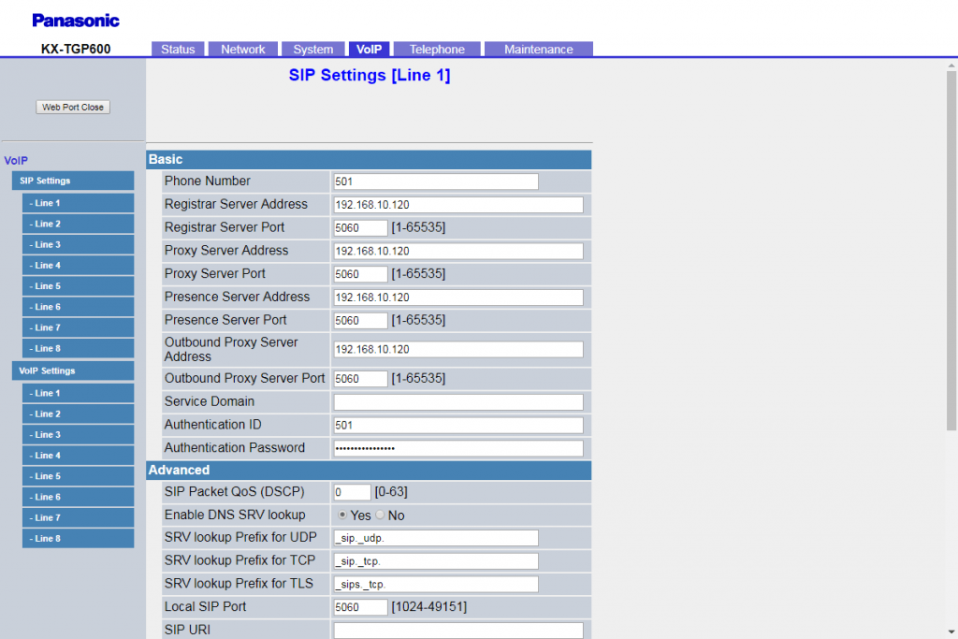Viewport: 958px width, 639px height.
Task: Click the KX-TGP600 model label
Action: point(76,49)
